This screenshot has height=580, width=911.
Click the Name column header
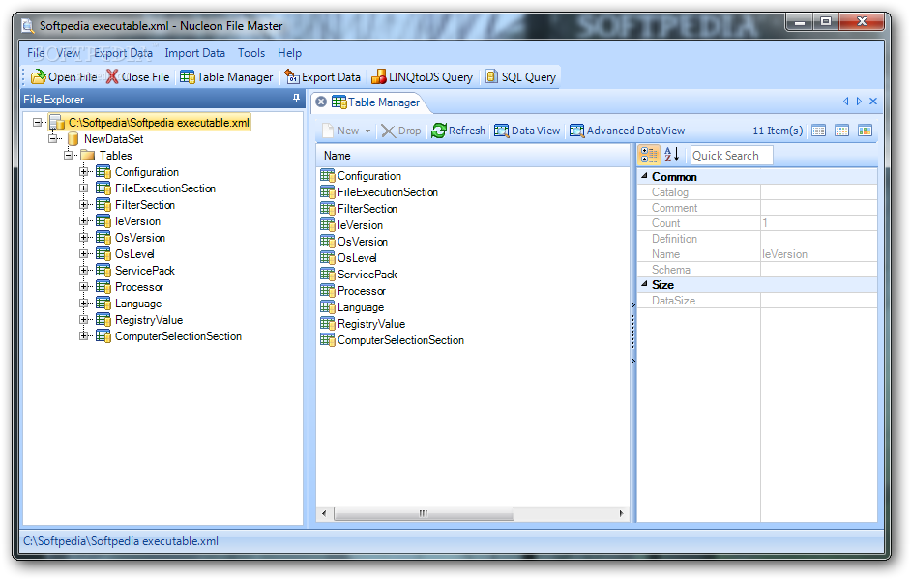tap(472, 155)
